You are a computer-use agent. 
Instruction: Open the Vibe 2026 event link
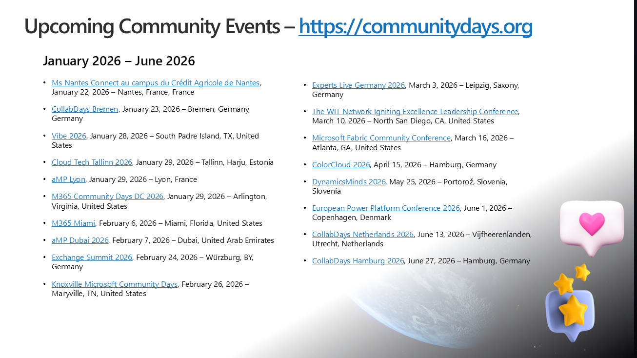point(69,136)
